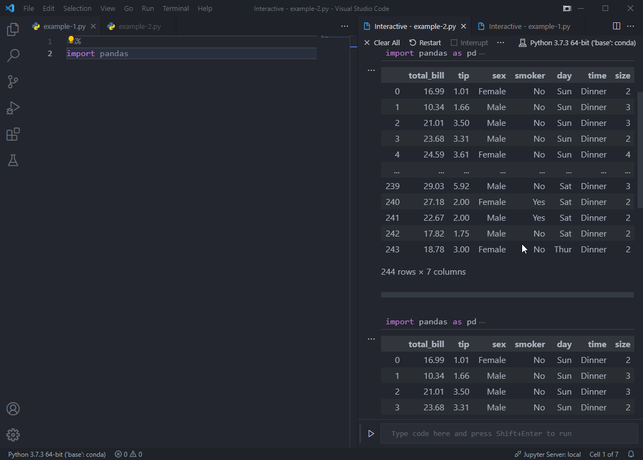Split the interactive editor to the right
The width and height of the screenshot is (643, 460).
616,26
